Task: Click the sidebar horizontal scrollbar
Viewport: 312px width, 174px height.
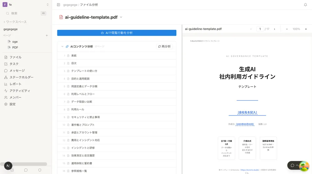Action: pyautogui.click(x=23, y=164)
